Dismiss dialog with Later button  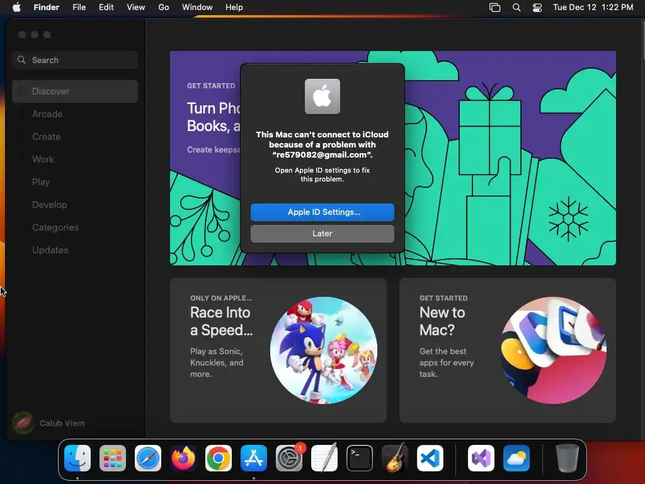[x=322, y=234]
